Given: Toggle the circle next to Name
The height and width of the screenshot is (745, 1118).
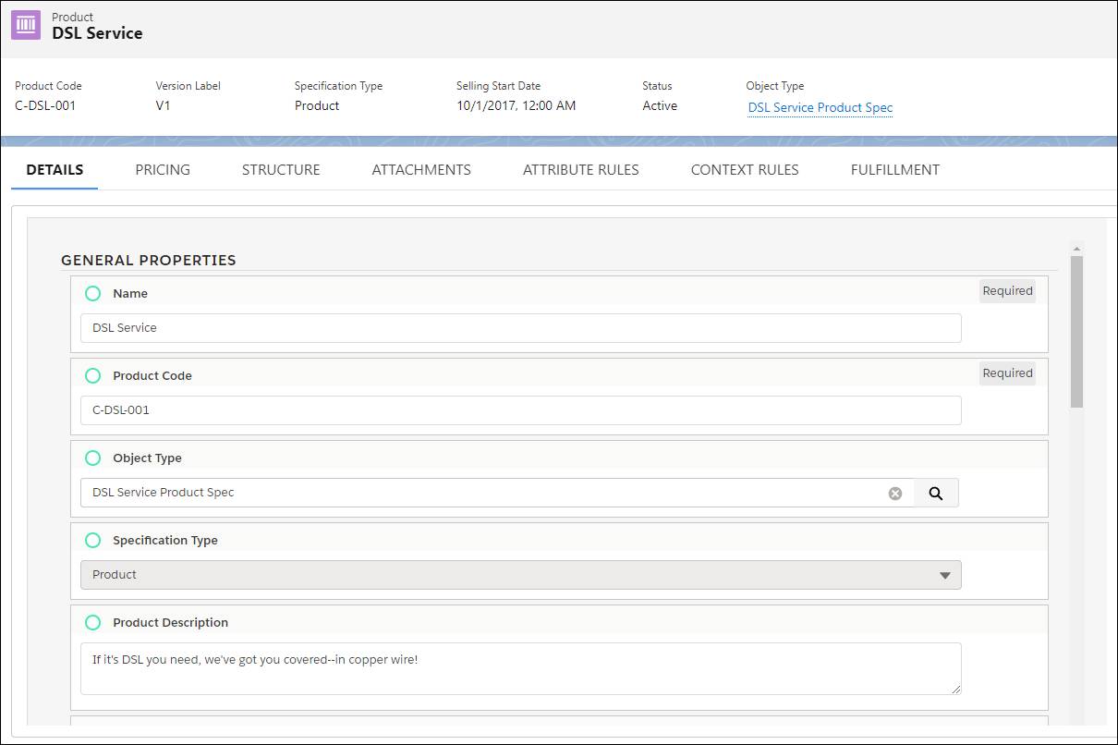Looking at the screenshot, I should pyautogui.click(x=92, y=293).
